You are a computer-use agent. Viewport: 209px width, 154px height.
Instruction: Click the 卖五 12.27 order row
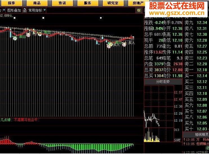click(x=196, y=46)
